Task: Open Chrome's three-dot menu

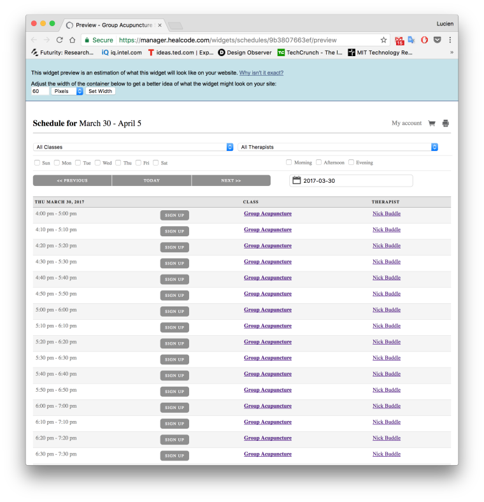Action: coord(450,40)
